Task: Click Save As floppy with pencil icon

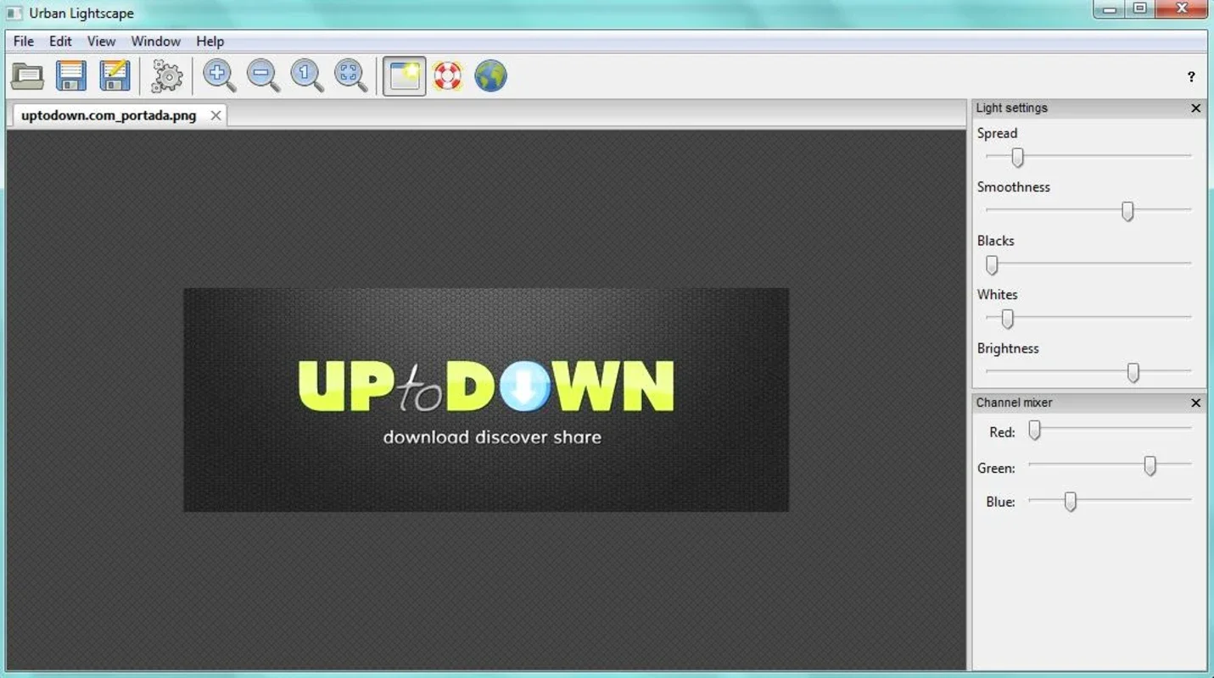Action: click(x=115, y=76)
